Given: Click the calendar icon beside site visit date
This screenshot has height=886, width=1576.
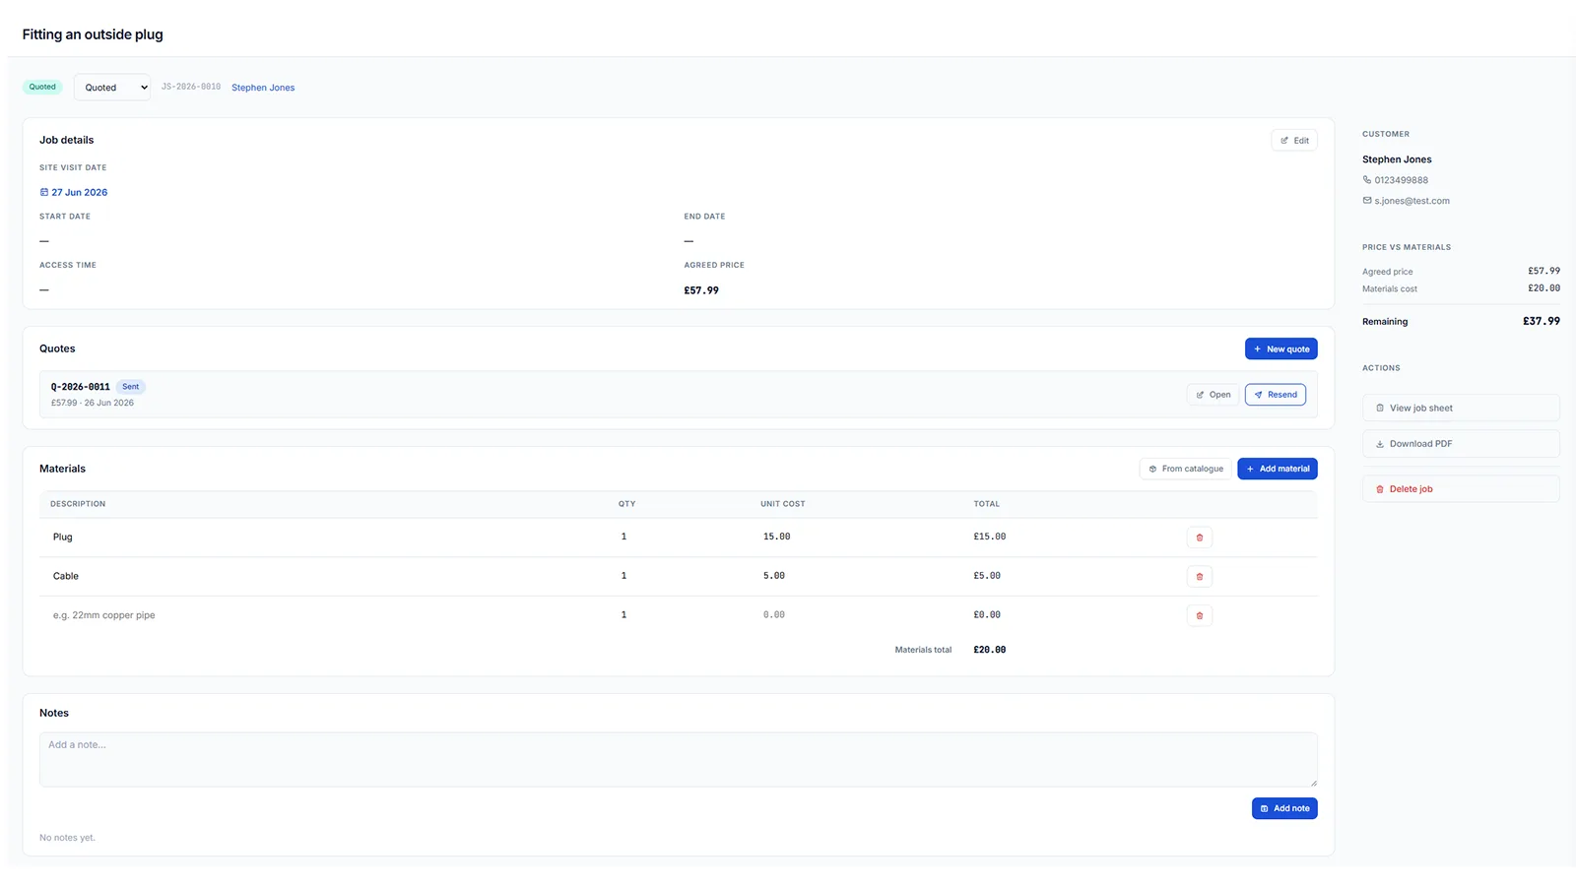Looking at the screenshot, I should pos(43,193).
